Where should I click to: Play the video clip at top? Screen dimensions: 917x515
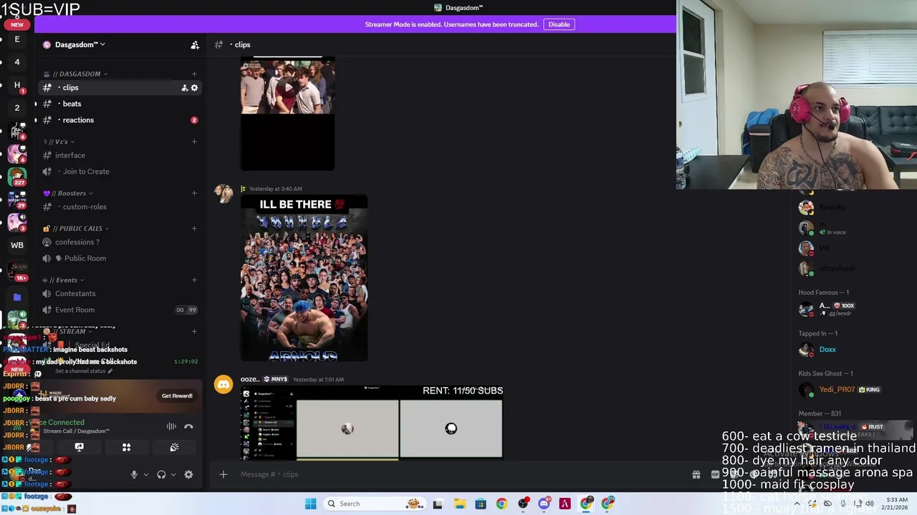click(287, 88)
